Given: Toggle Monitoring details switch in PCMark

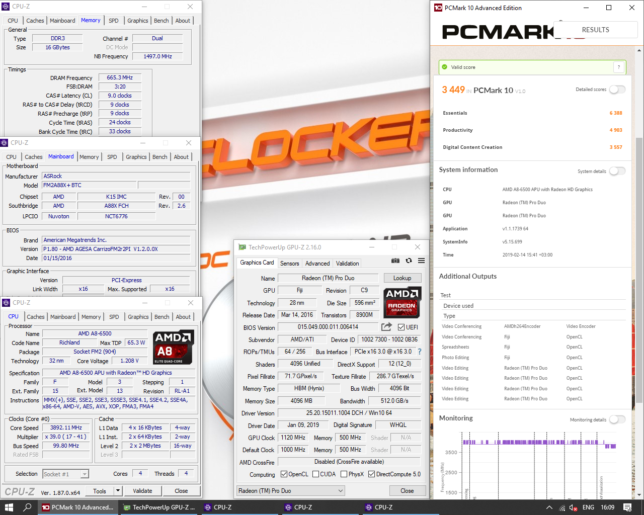Looking at the screenshot, I should pyautogui.click(x=617, y=419).
